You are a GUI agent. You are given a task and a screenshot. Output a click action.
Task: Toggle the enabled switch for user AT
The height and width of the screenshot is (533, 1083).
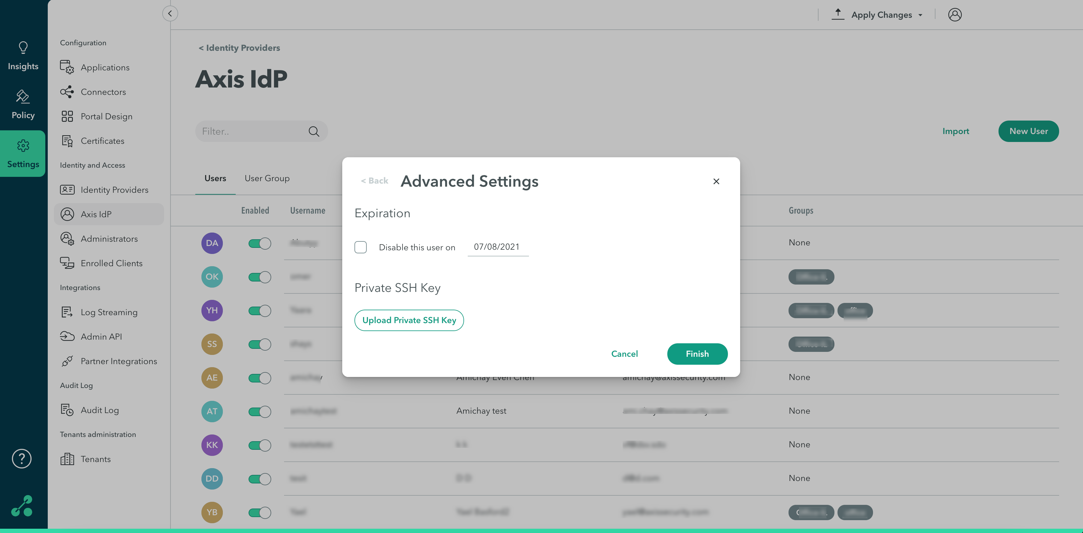coord(259,412)
